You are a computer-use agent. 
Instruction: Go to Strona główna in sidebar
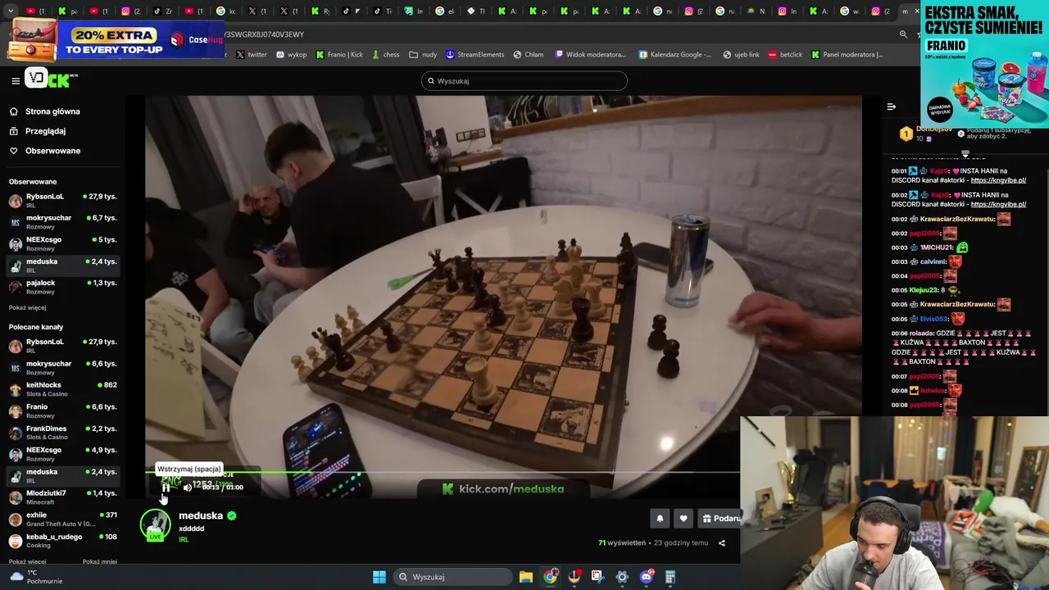tap(52, 111)
